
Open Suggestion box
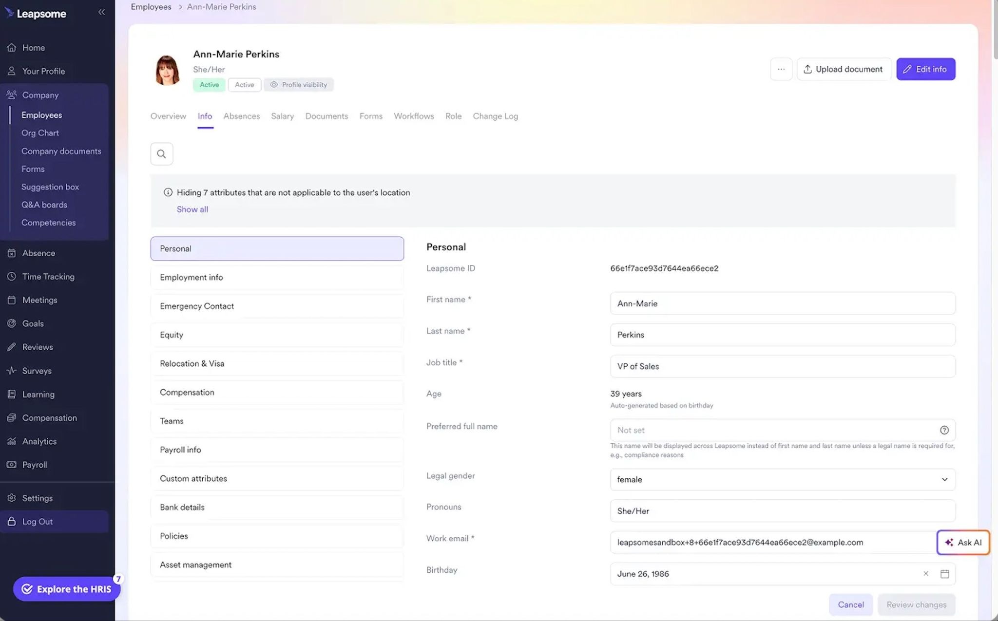[50, 187]
